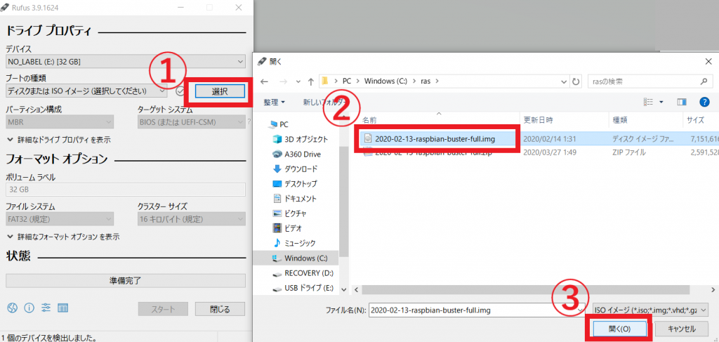Click 閉じる button in Rufus
This screenshot has height=342, width=719.
220,309
